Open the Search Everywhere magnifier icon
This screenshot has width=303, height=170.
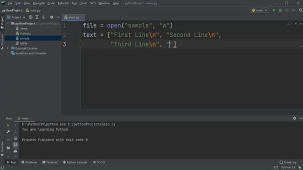tap(301, 10)
